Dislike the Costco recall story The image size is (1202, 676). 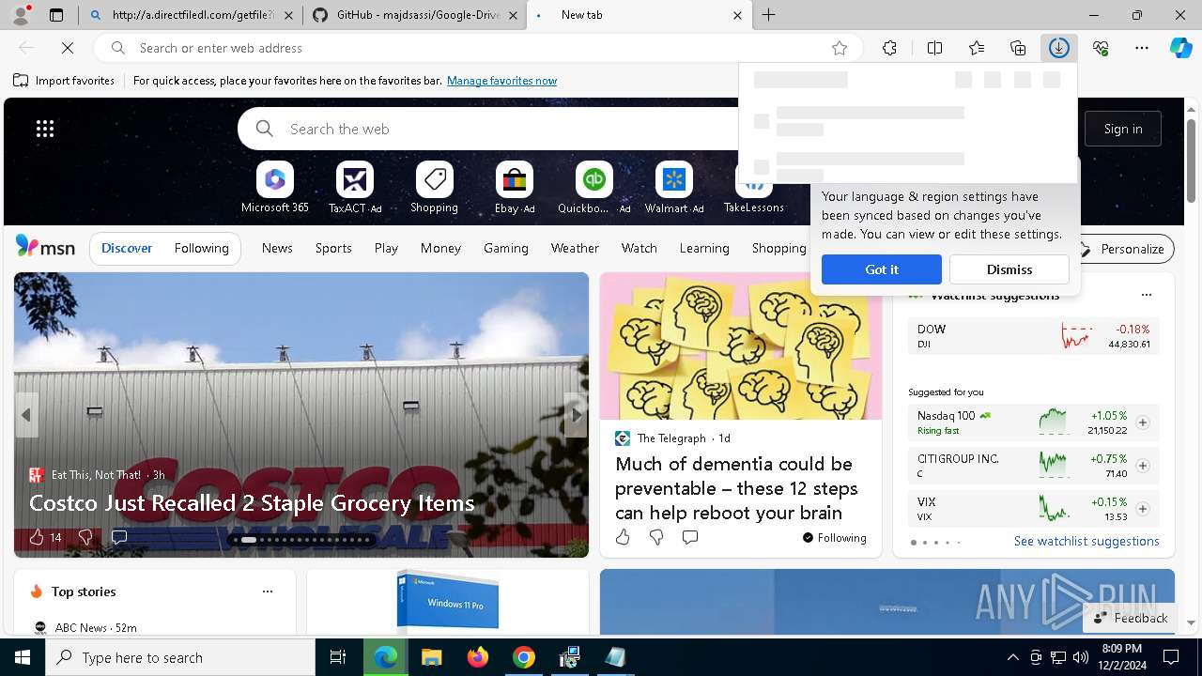click(85, 537)
